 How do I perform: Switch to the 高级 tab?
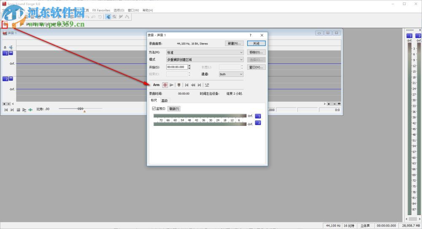click(x=165, y=101)
